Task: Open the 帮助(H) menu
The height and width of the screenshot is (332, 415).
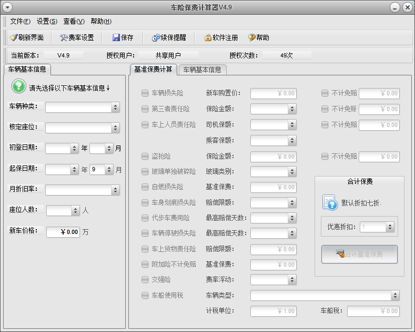Action: click(101, 21)
